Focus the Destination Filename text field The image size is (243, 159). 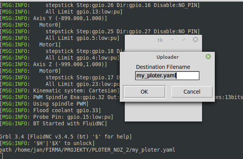click(167, 76)
